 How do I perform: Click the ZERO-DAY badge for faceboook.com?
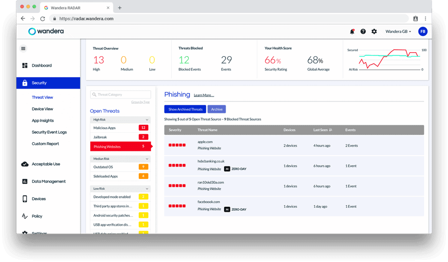pyautogui.click(x=235, y=209)
